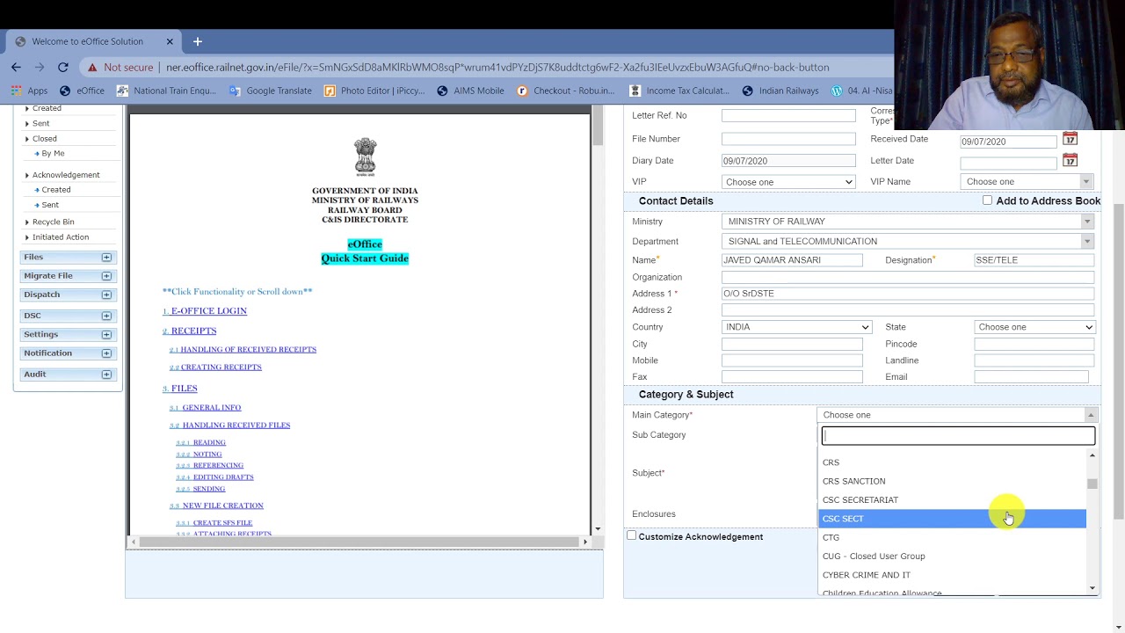This screenshot has width=1125, height=633.
Task: Click the guide horizontal scrollbar
Action: tap(359, 542)
